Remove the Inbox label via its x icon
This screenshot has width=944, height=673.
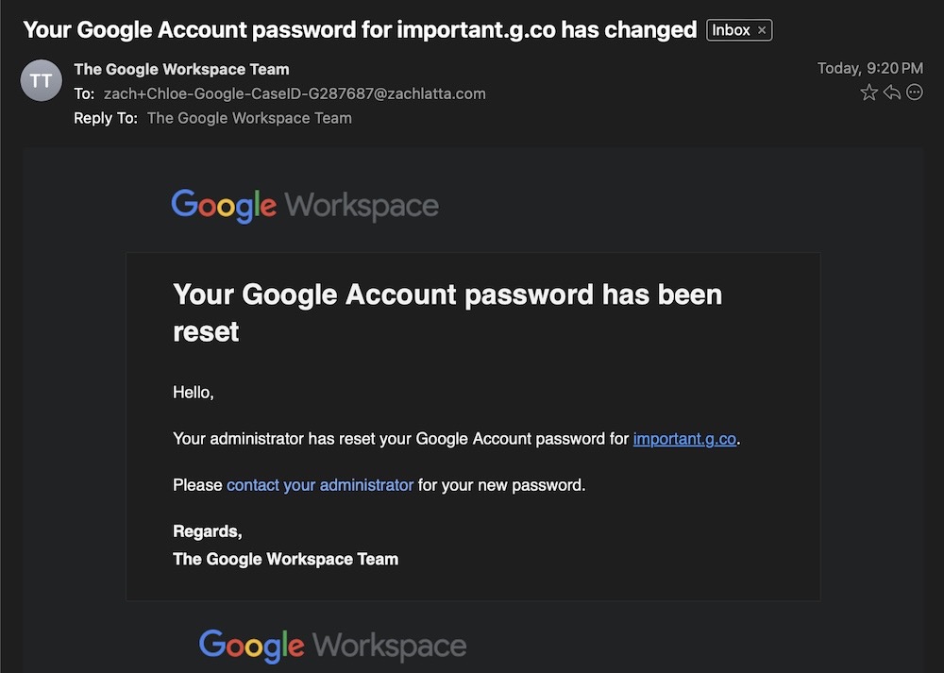[762, 29]
